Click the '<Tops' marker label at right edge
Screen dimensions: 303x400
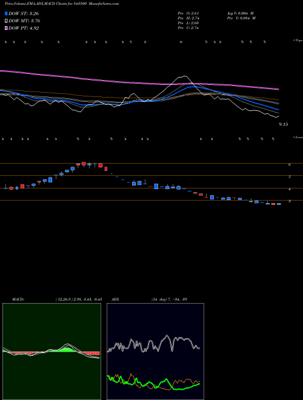pyautogui.click(x=298, y=41)
